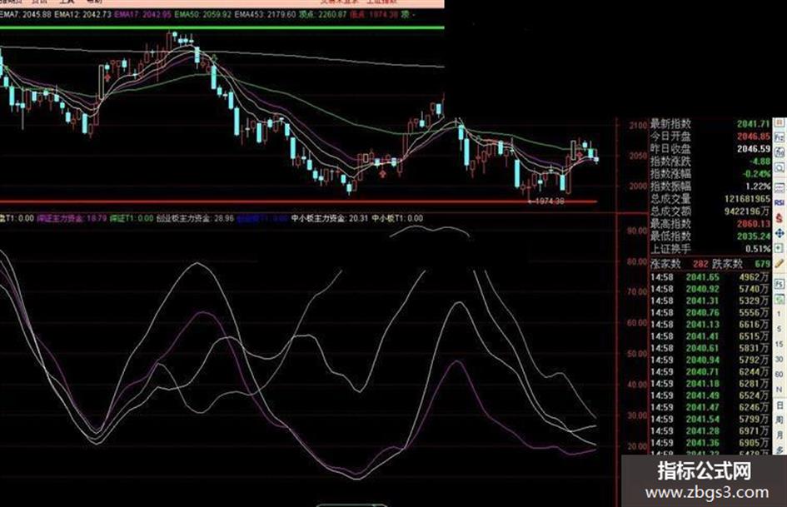Click the EMA12: 2042.73 indicator label

82,14
